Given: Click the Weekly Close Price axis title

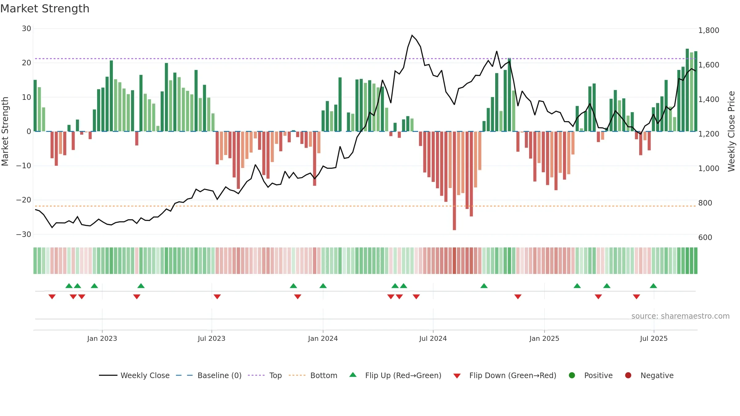Looking at the screenshot, I should pos(731,131).
